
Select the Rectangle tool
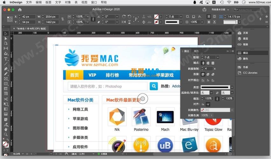point(6,84)
